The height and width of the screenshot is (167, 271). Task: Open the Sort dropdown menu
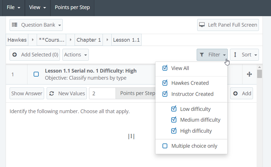coord(244,55)
